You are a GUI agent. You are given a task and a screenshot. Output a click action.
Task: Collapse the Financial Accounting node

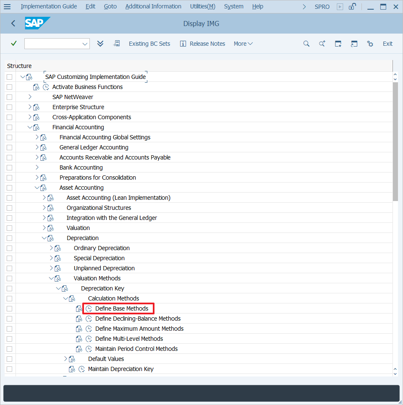(x=30, y=127)
